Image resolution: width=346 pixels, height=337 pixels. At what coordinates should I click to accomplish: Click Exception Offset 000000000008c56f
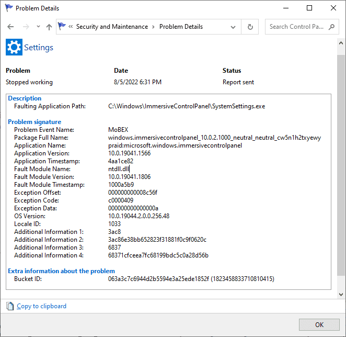click(x=133, y=193)
